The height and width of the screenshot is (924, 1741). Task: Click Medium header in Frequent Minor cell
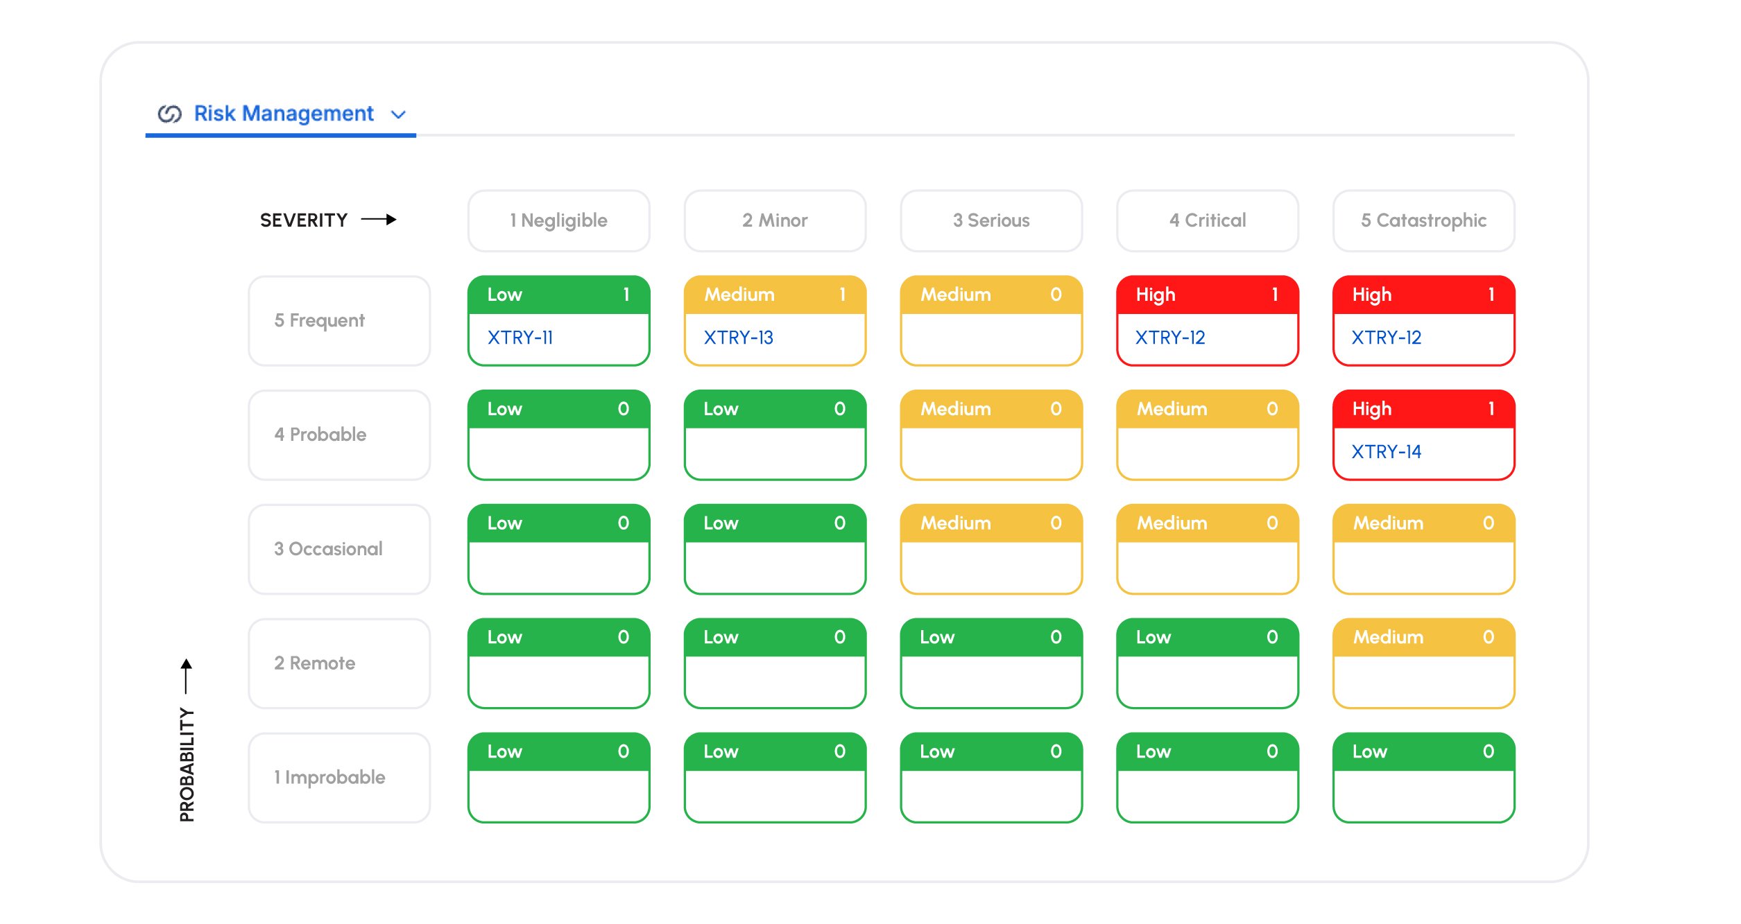[x=775, y=295]
